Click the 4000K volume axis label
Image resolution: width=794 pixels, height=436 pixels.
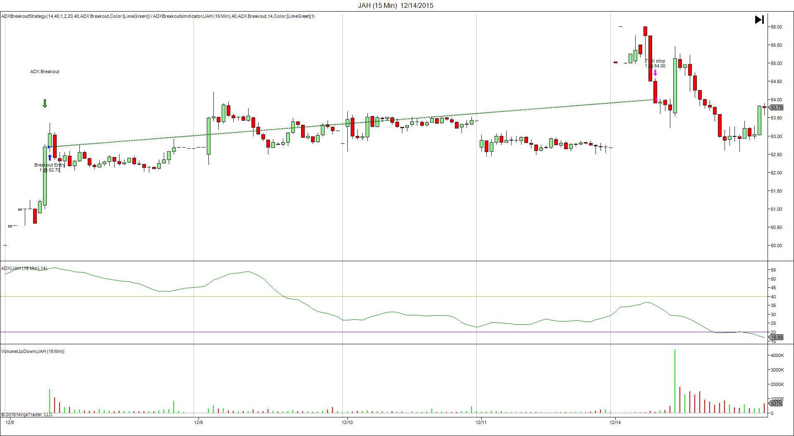pos(777,355)
